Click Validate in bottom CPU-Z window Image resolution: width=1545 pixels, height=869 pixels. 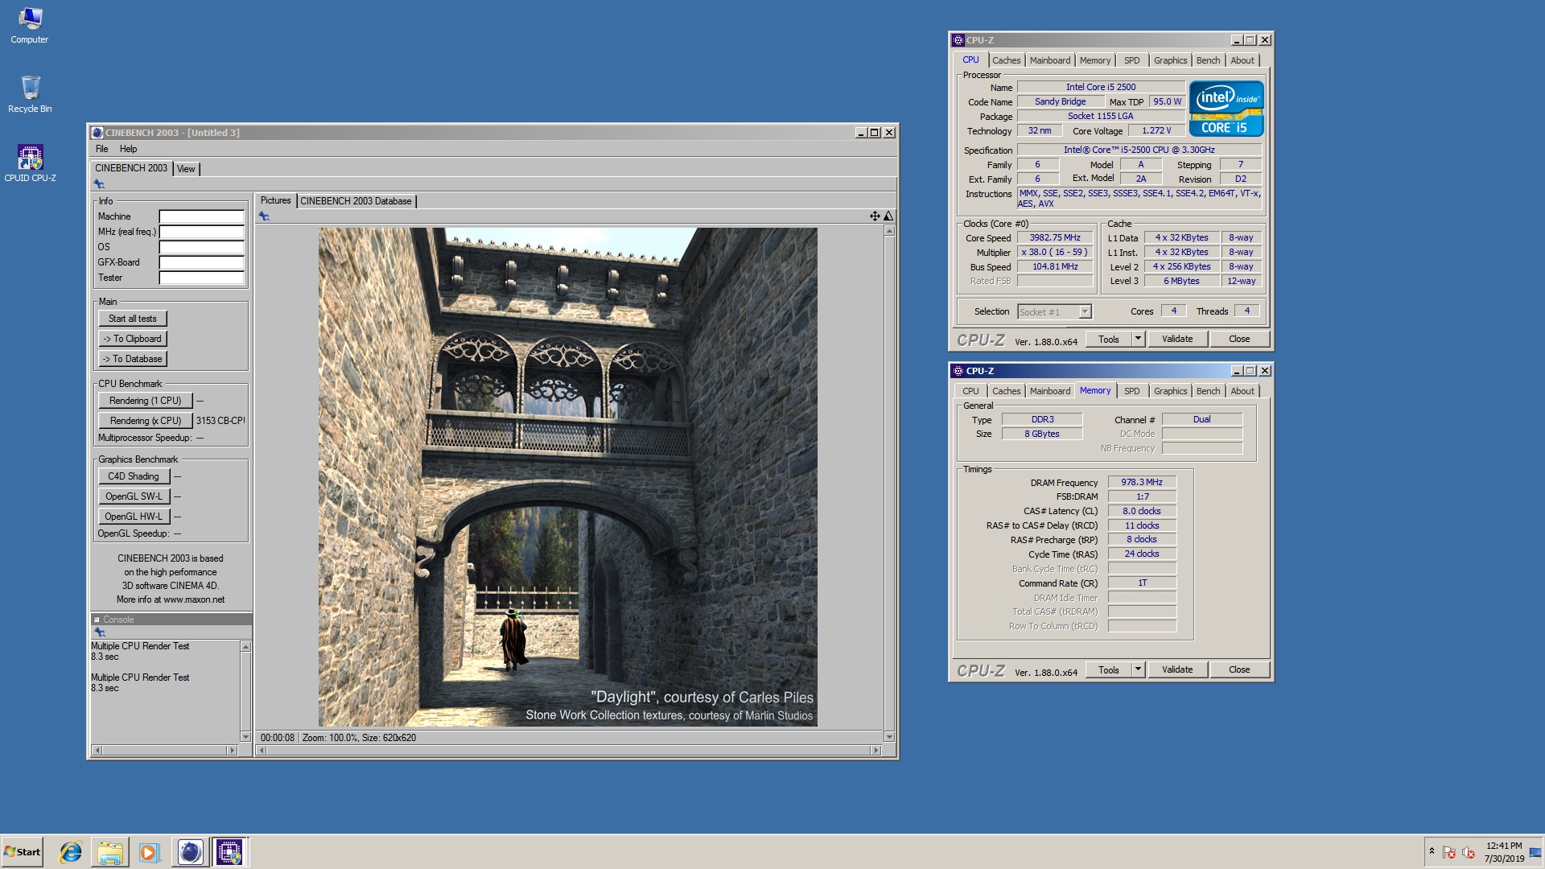[x=1177, y=669]
